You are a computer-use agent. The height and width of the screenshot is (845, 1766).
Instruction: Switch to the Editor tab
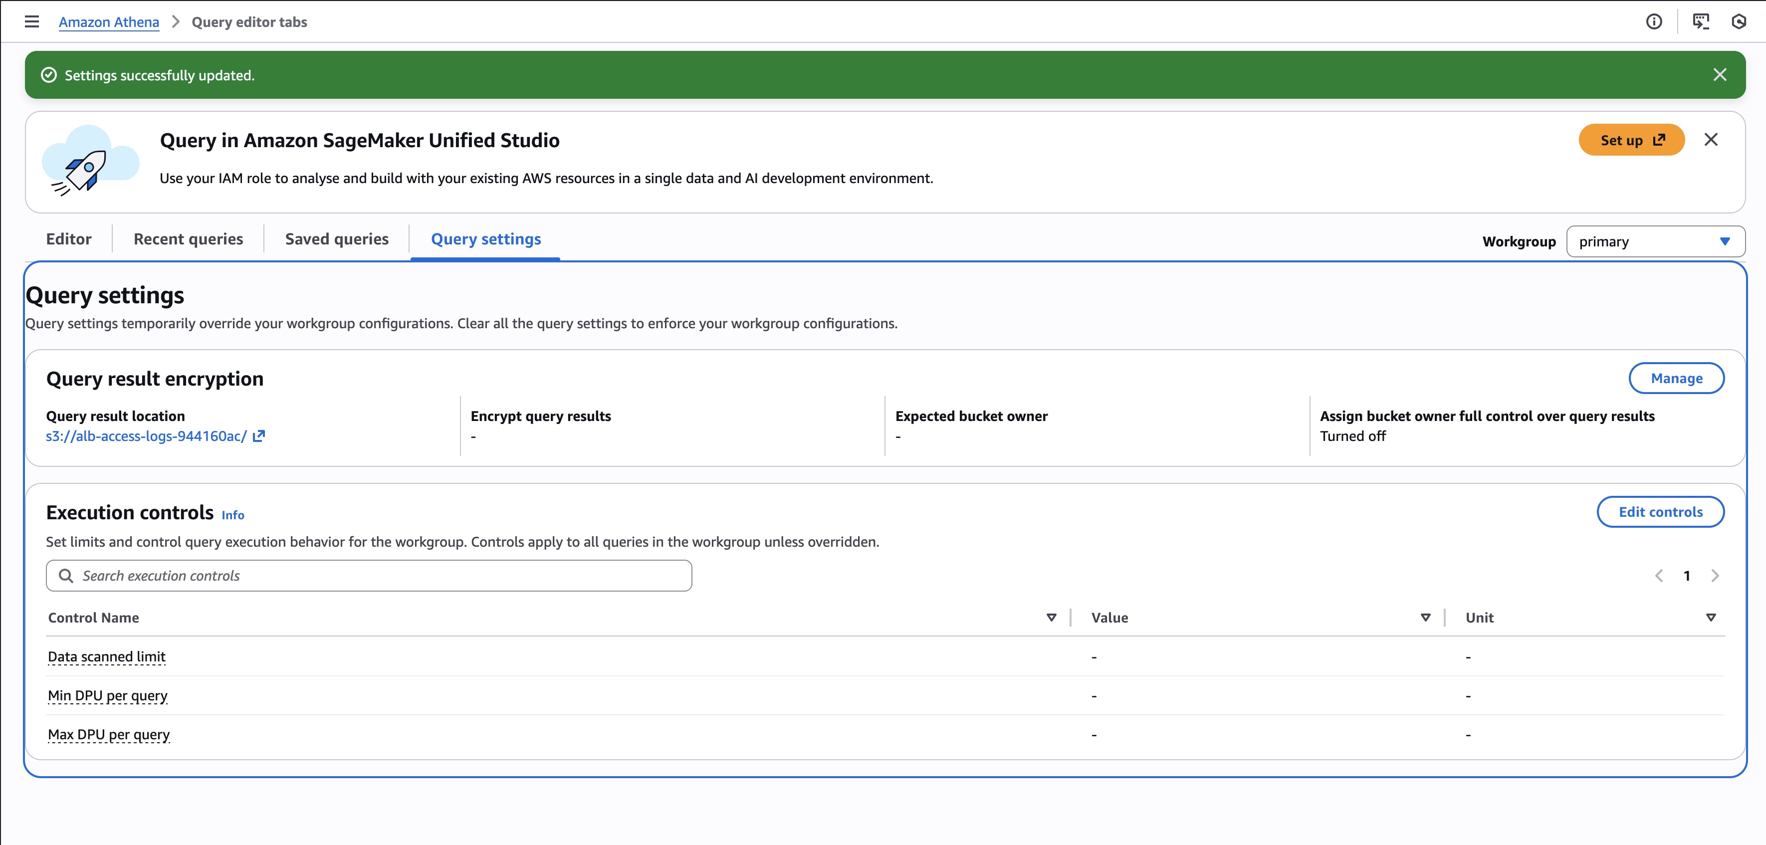click(x=68, y=238)
